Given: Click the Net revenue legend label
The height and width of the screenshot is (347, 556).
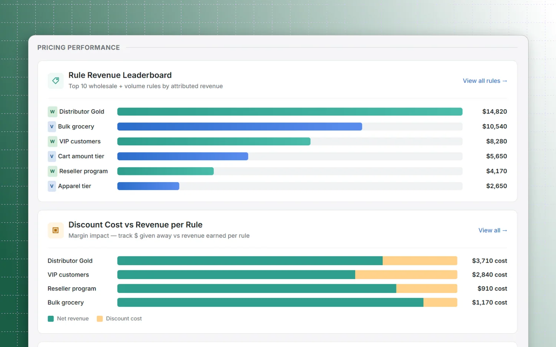Looking at the screenshot, I should (x=73, y=319).
